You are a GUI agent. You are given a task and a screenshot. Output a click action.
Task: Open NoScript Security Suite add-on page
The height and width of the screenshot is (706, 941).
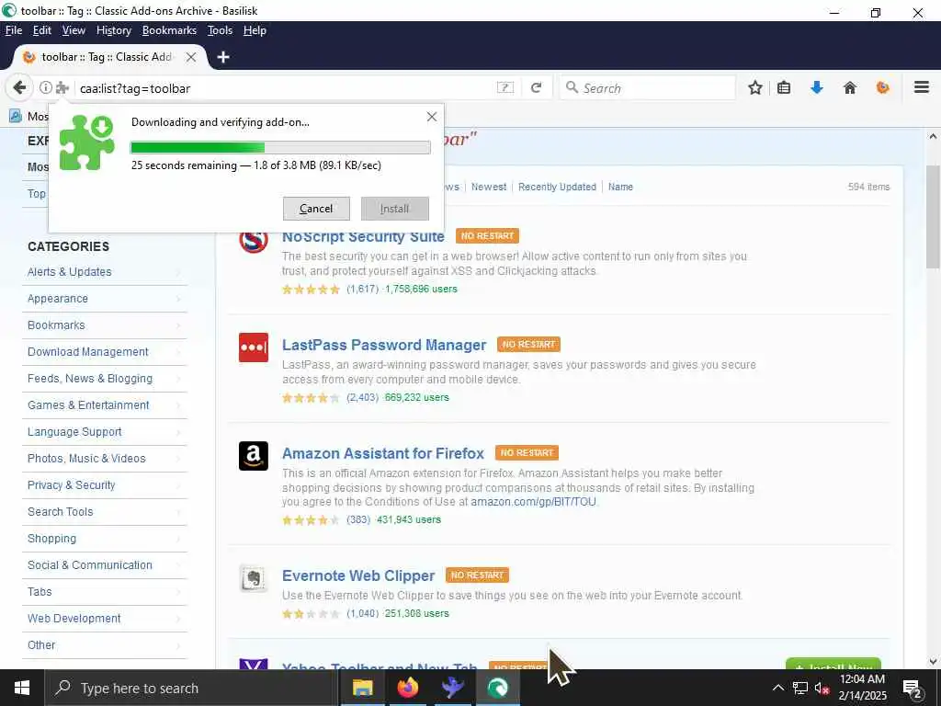(363, 237)
